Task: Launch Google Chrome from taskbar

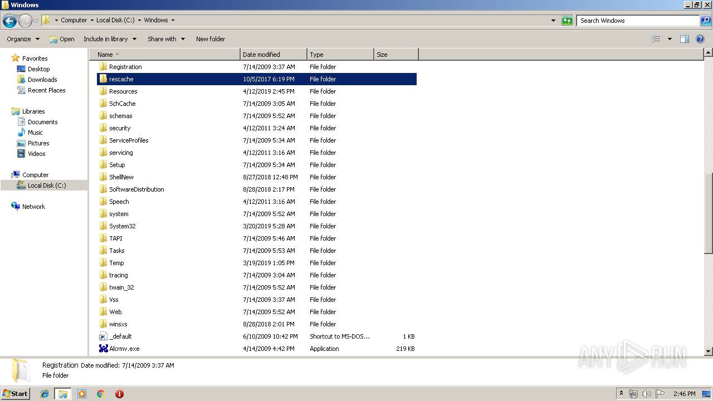Action: (x=100, y=394)
